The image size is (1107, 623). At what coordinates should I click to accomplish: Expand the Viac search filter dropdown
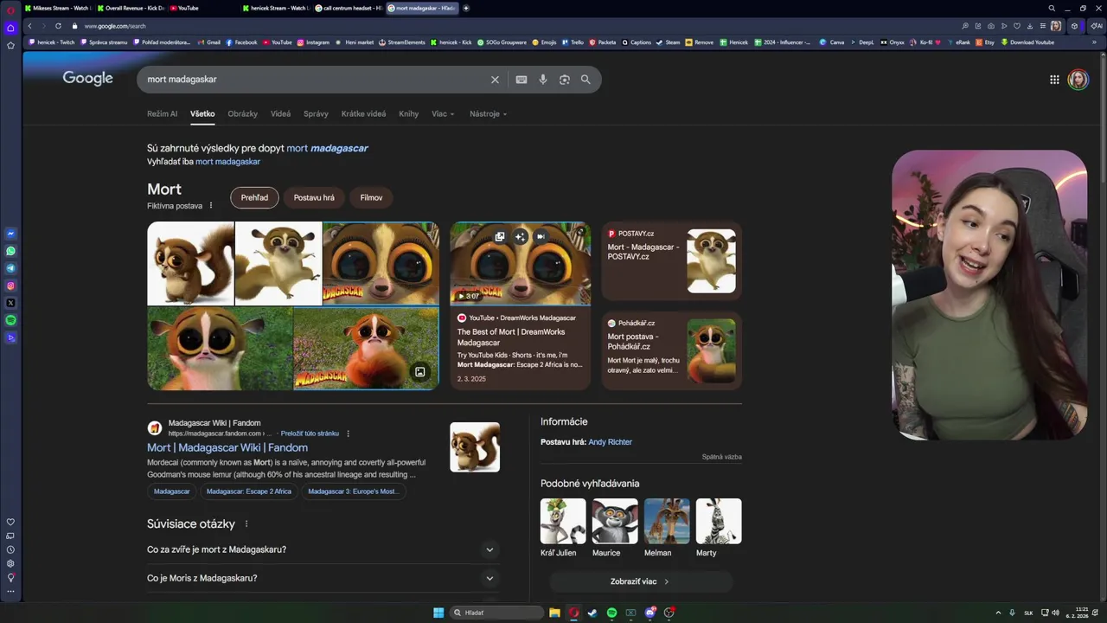pyautogui.click(x=443, y=114)
